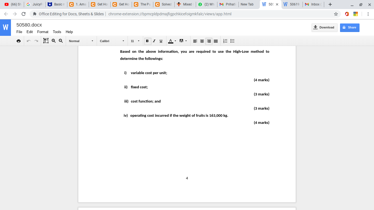Image resolution: width=374 pixels, height=210 pixels.
Task: Click the colorful squares extension icon
Action: pyautogui.click(x=356, y=14)
